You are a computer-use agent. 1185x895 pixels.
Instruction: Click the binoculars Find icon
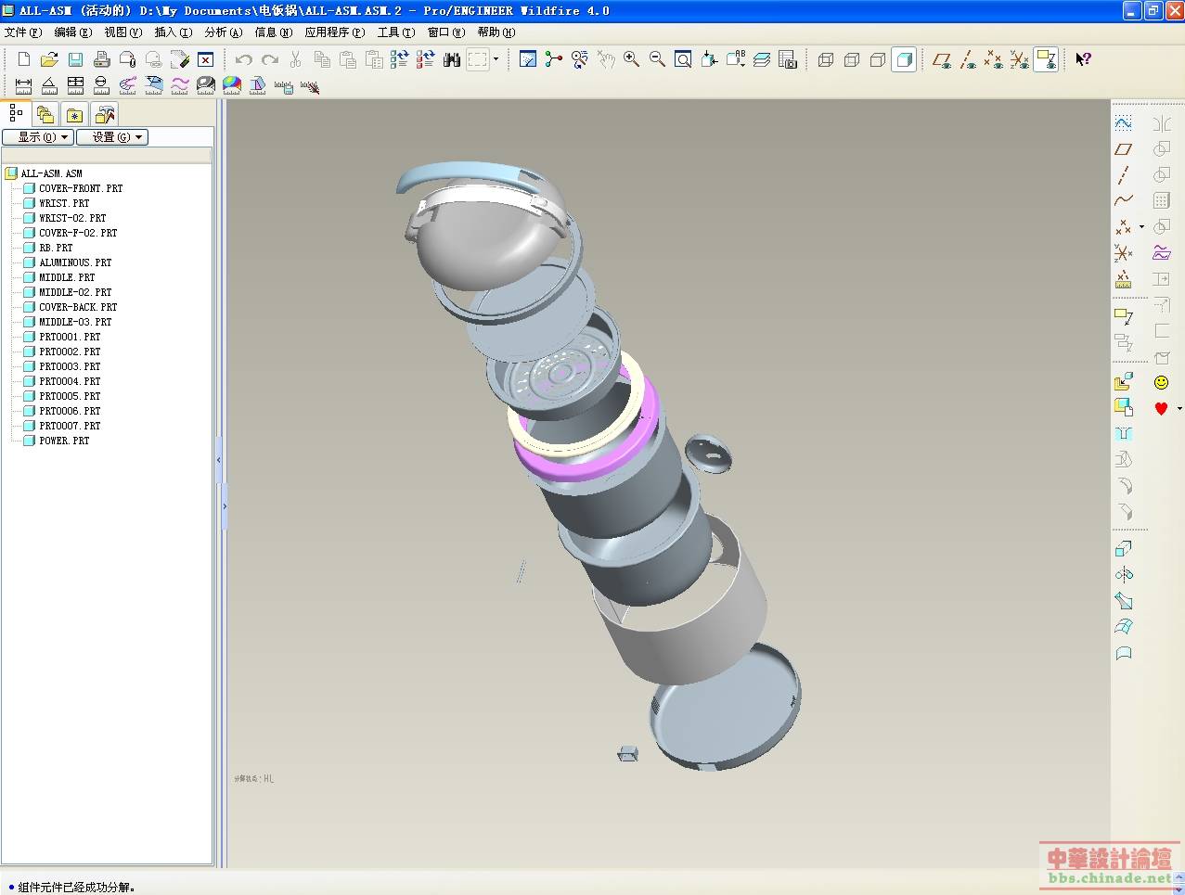click(x=452, y=59)
